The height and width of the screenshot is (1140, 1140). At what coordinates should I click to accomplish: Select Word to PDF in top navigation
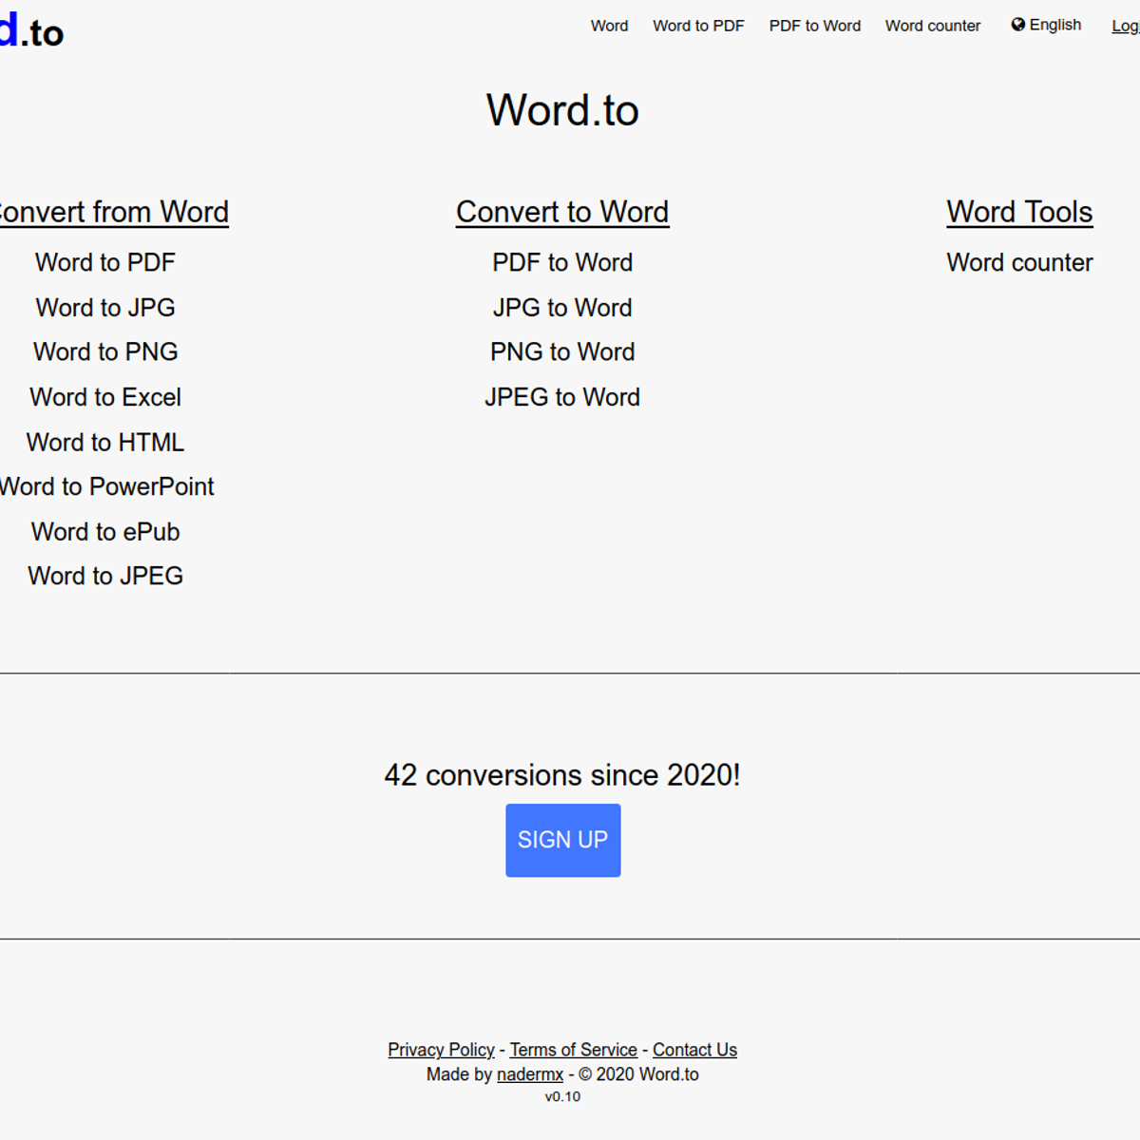(x=698, y=26)
